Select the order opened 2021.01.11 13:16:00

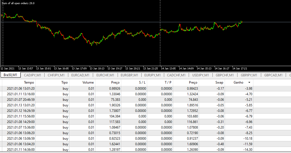(x=128, y=94)
